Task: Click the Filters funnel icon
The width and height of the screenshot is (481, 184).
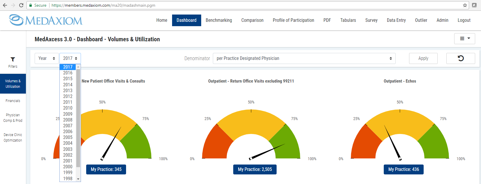Action: tap(13, 59)
